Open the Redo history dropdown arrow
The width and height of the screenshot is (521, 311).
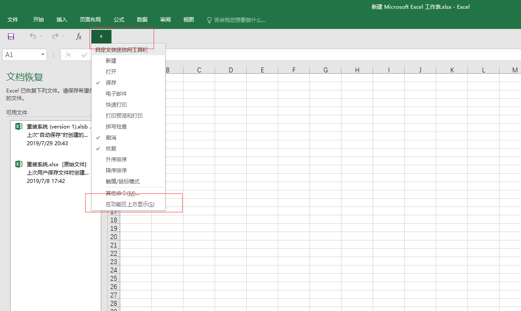pyautogui.click(x=64, y=36)
